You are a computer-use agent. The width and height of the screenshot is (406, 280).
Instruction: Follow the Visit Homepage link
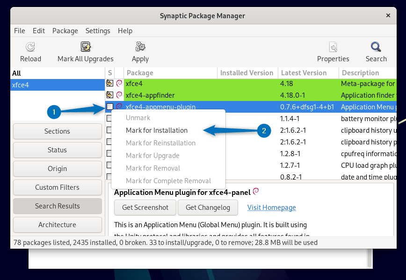coord(271,208)
